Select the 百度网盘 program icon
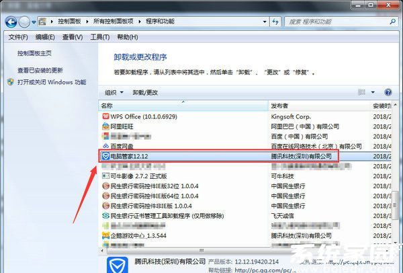403x273 pixels. pyautogui.click(x=105, y=146)
